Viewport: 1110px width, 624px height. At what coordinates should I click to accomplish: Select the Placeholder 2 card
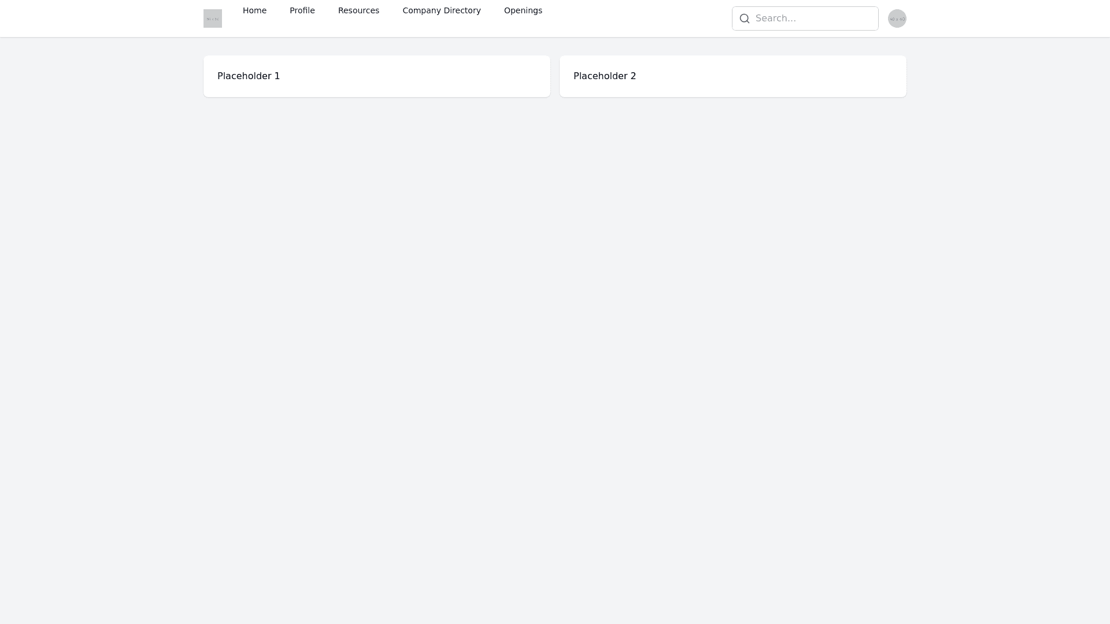(x=732, y=76)
